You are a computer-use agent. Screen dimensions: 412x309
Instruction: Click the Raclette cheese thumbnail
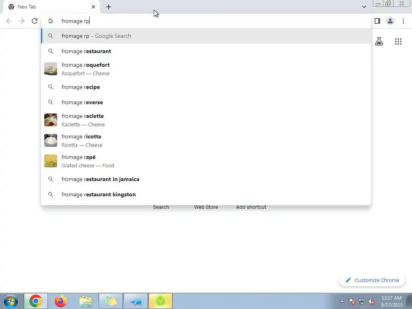(51, 120)
